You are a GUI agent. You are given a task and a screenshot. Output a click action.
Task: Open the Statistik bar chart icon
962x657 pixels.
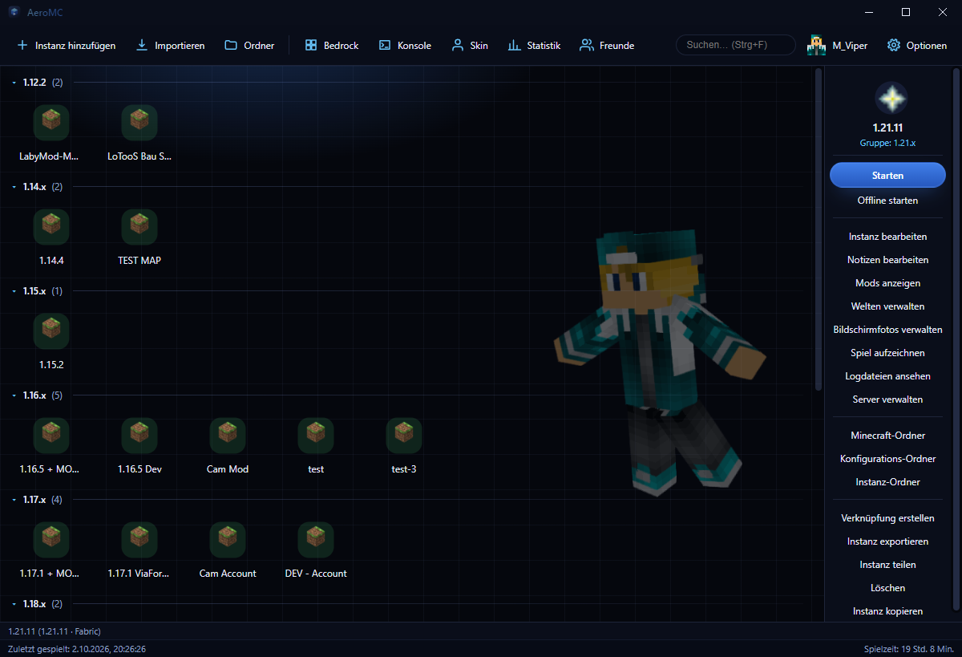coord(515,46)
